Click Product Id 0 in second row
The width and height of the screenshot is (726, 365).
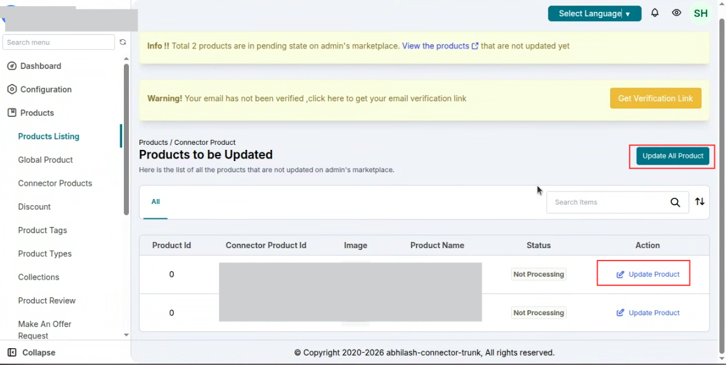point(171,313)
